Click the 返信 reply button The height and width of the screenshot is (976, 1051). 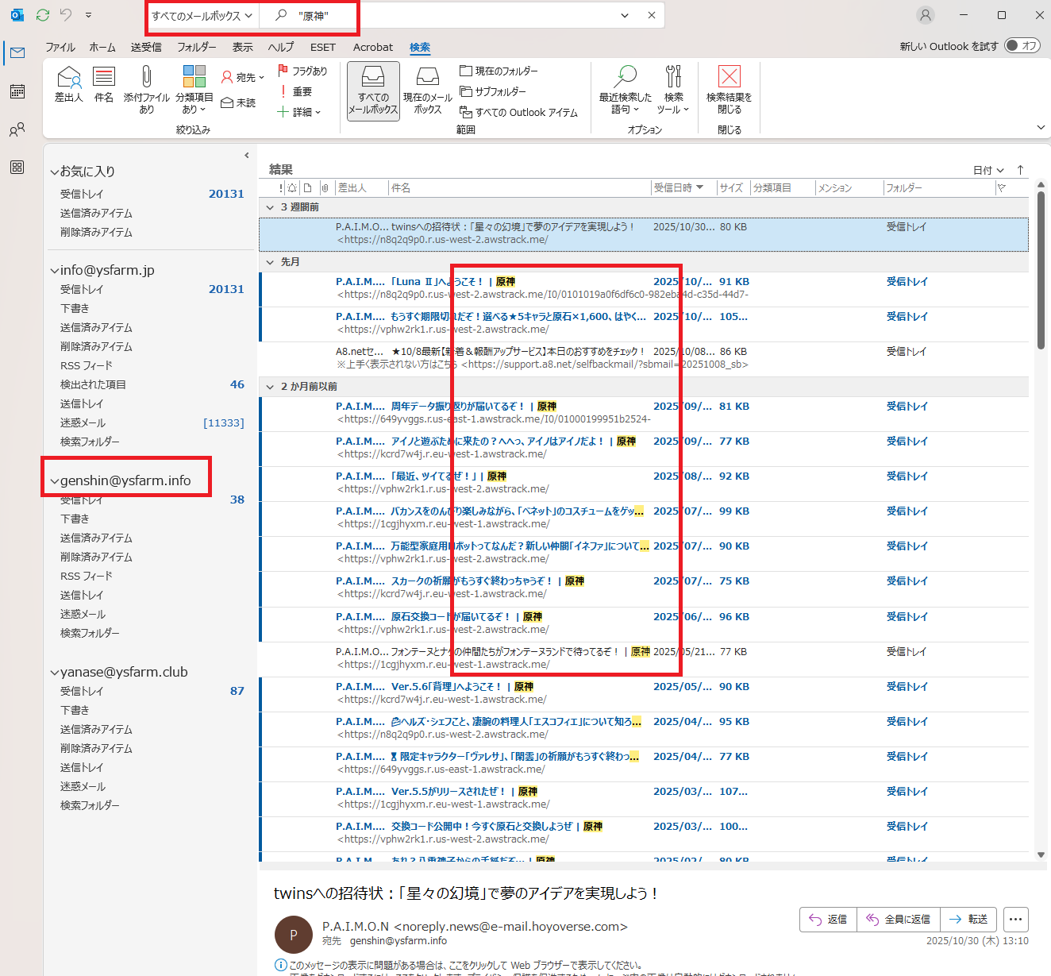(829, 920)
